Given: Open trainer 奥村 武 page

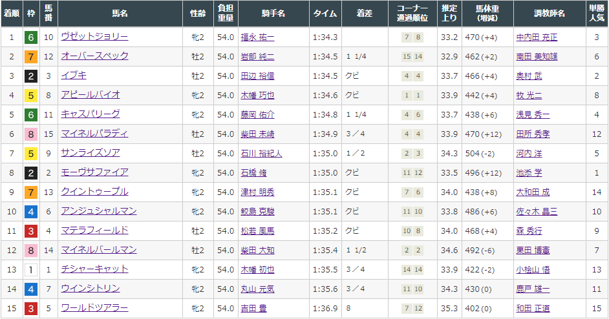Looking at the screenshot, I should [529, 76].
